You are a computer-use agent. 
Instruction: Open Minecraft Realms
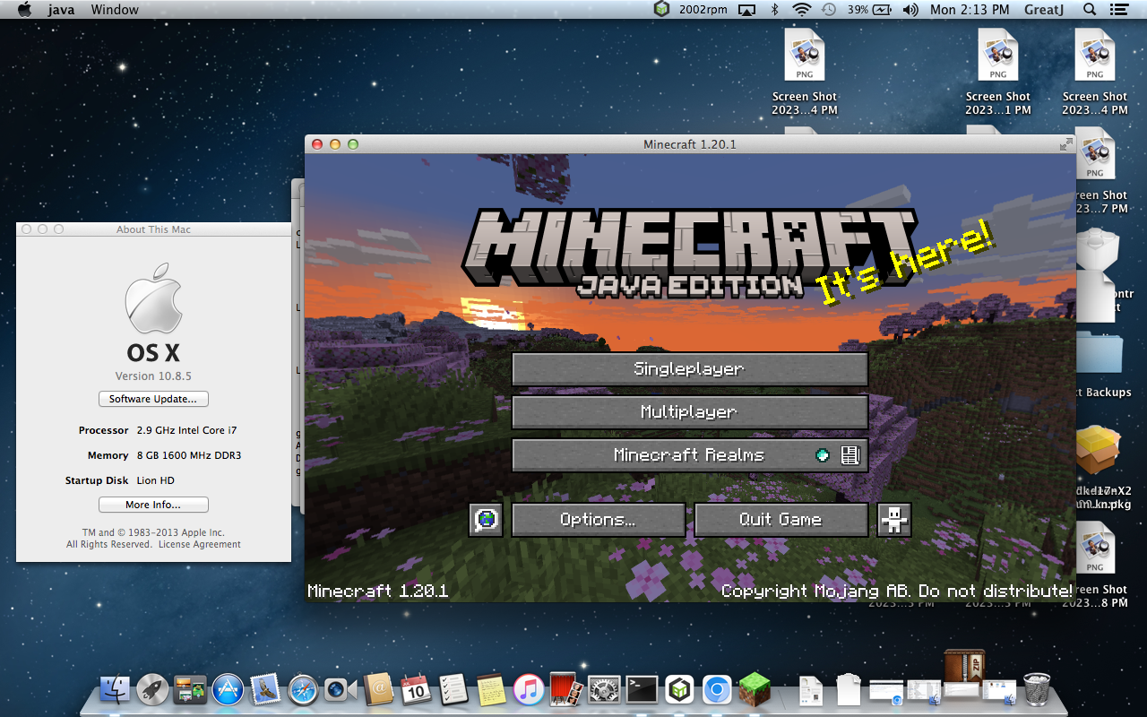tap(689, 455)
